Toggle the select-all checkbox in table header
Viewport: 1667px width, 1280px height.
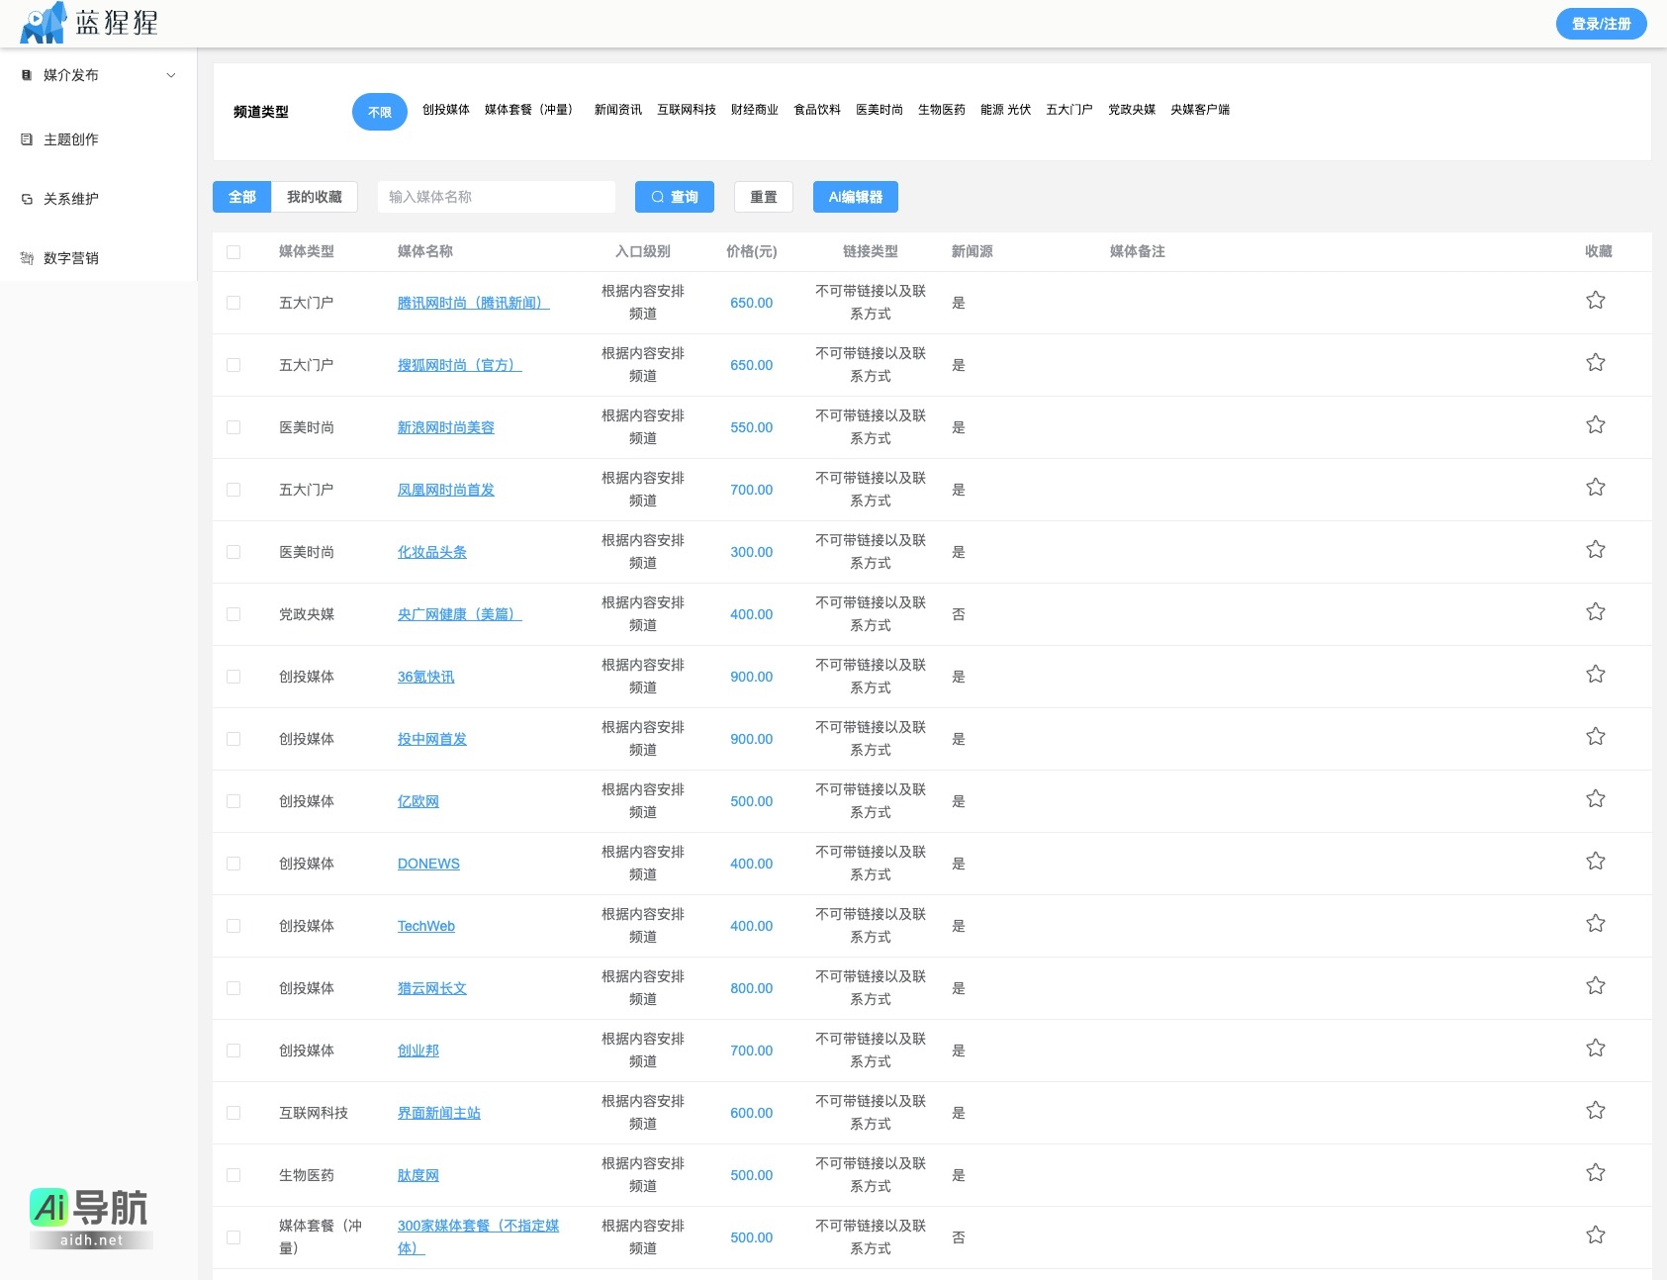[x=233, y=252]
